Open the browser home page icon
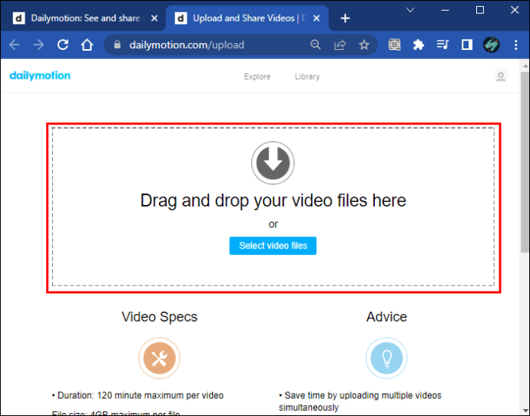 pyautogui.click(x=87, y=45)
